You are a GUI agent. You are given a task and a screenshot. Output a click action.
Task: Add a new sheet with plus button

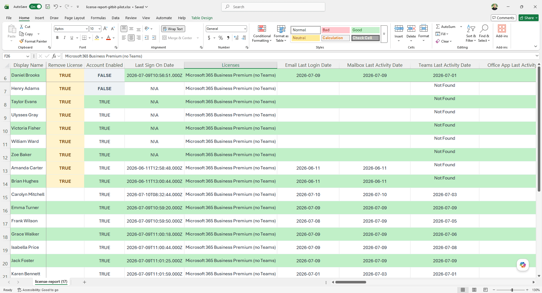(x=84, y=282)
